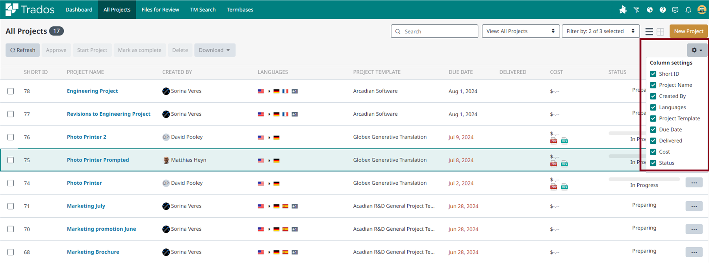Uncheck the Cost column checkbox
This screenshot has width=709, height=263.
click(653, 152)
